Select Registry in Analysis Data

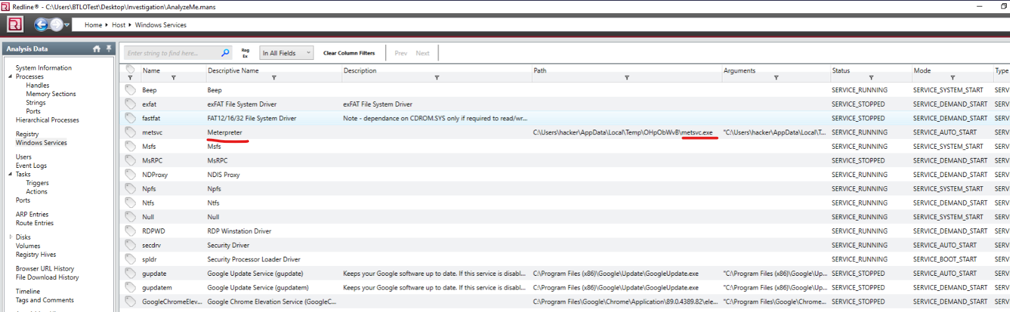tap(27, 134)
